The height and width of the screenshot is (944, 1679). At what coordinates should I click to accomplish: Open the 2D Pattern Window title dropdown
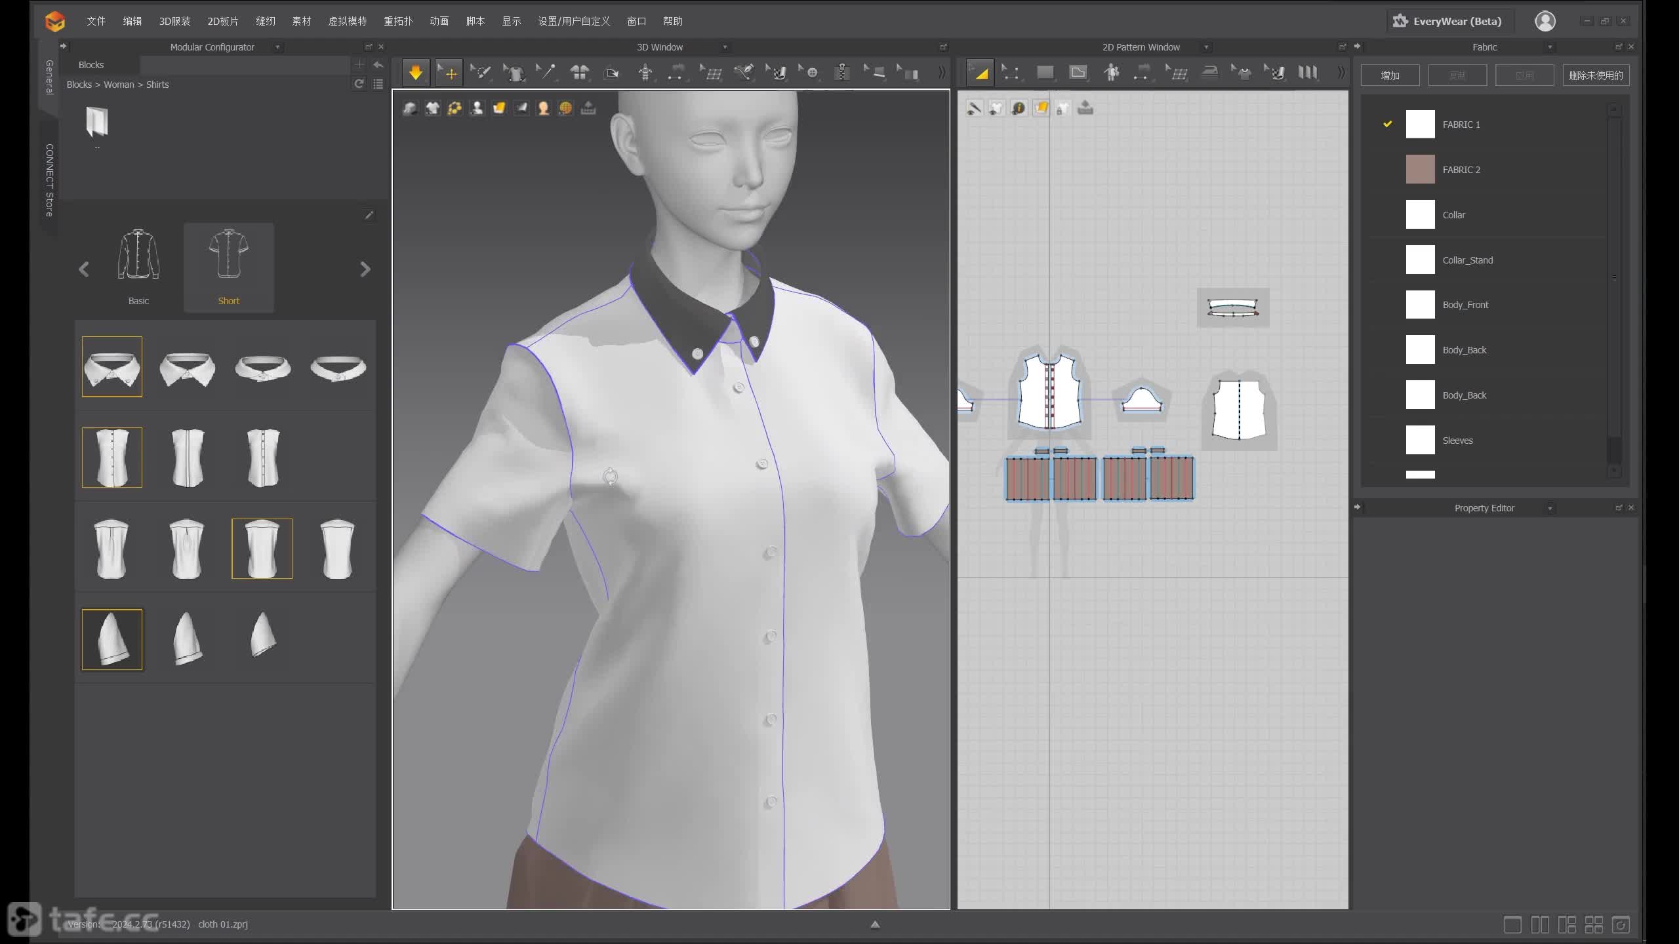tap(1206, 47)
